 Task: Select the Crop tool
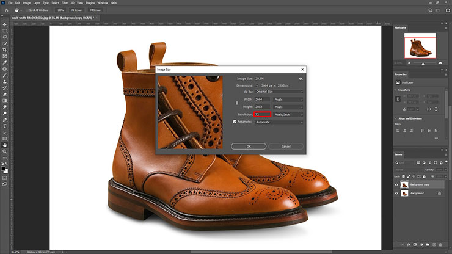(5, 49)
